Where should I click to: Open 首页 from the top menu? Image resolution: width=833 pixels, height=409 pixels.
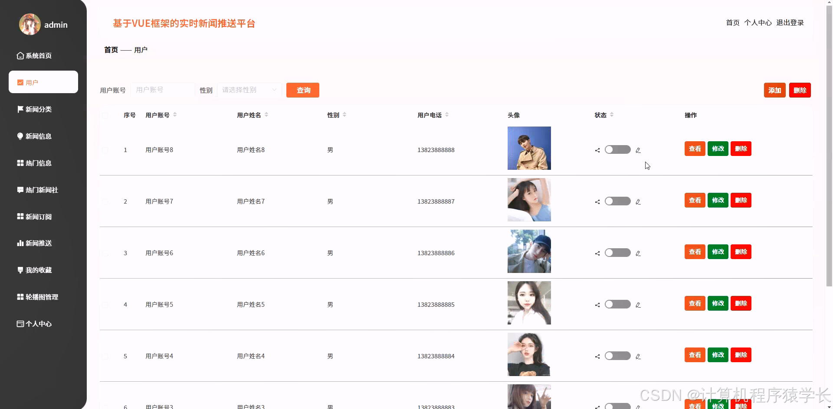coord(732,23)
